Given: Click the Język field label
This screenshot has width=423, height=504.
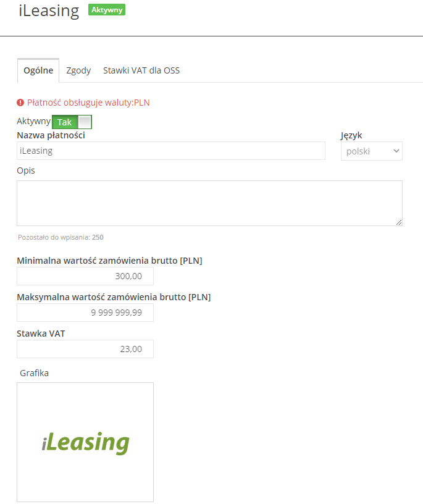Looking at the screenshot, I should [351, 135].
